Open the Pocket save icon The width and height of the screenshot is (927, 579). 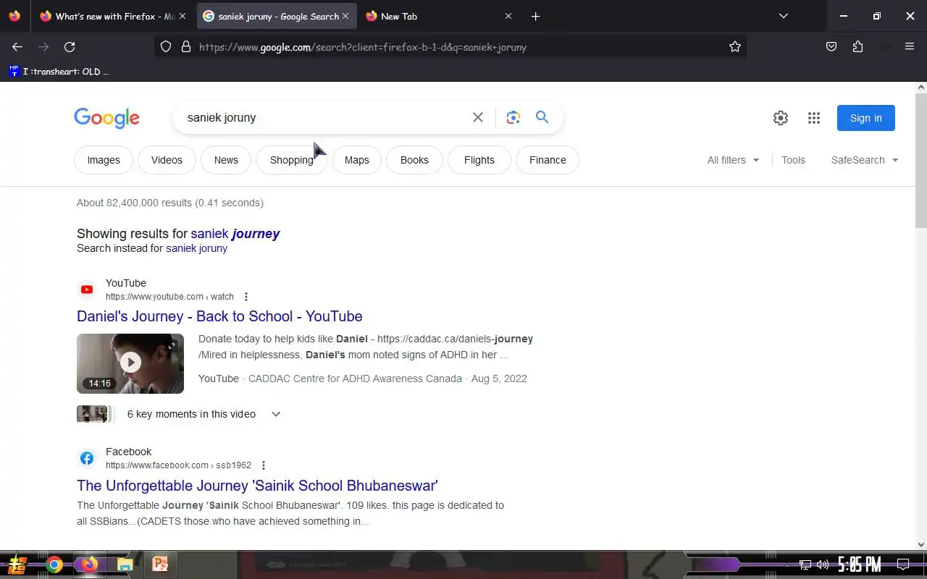(831, 47)
